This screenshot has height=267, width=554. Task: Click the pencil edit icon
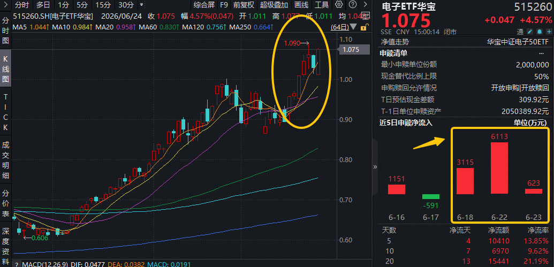[x=529, y=32]
